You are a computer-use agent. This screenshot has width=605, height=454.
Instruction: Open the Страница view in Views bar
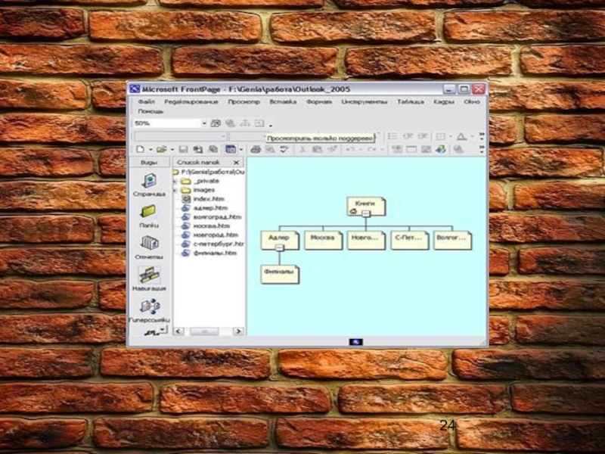[149, 185]
